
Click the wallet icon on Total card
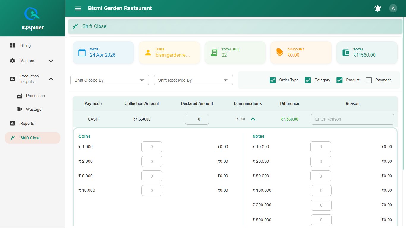pyautogui.click(x=346, y=53)
